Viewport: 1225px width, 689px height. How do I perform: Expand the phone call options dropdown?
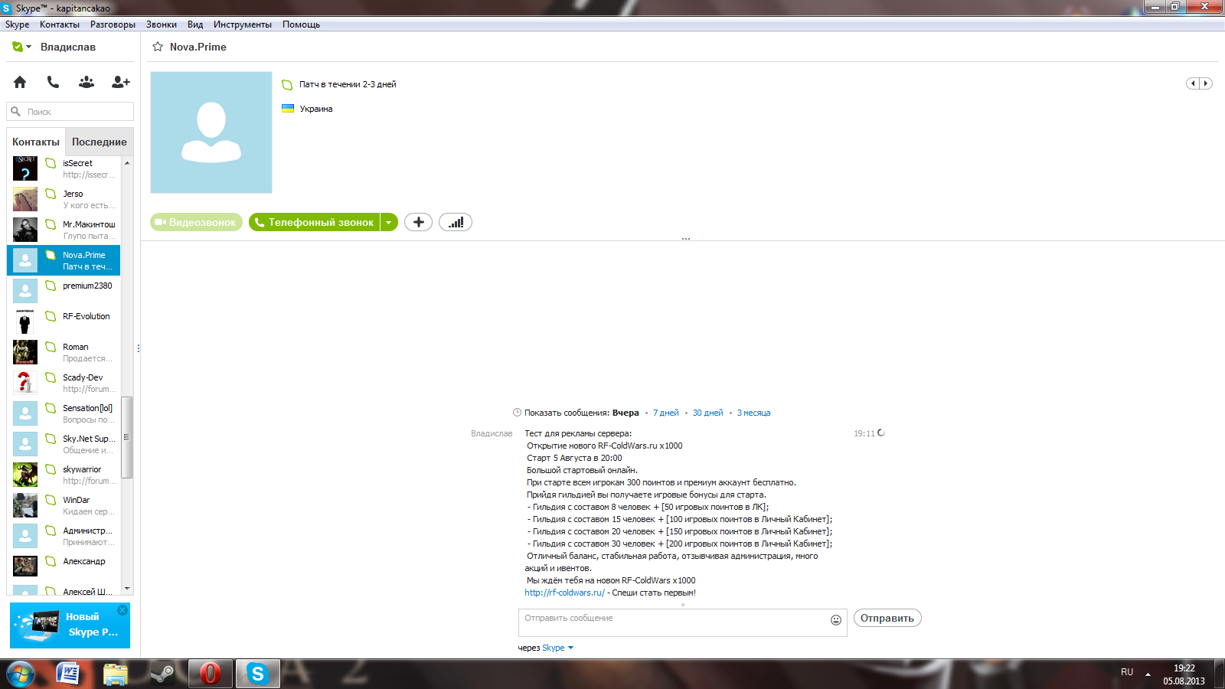pos(389,222)
